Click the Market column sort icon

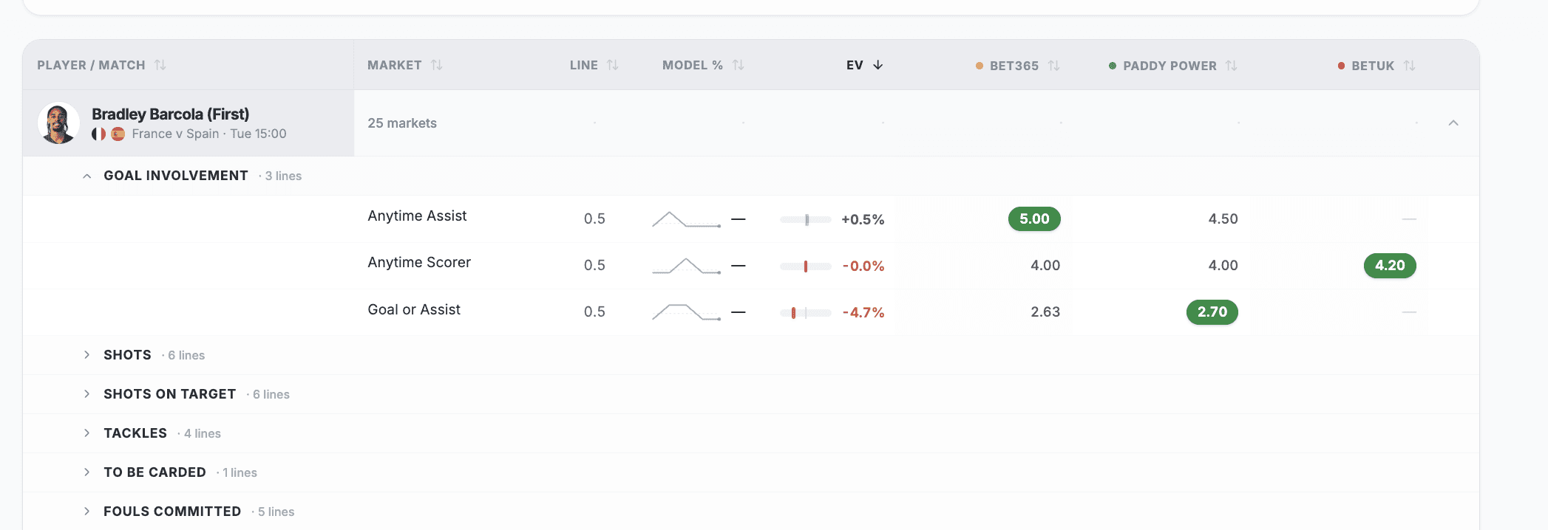437,65
